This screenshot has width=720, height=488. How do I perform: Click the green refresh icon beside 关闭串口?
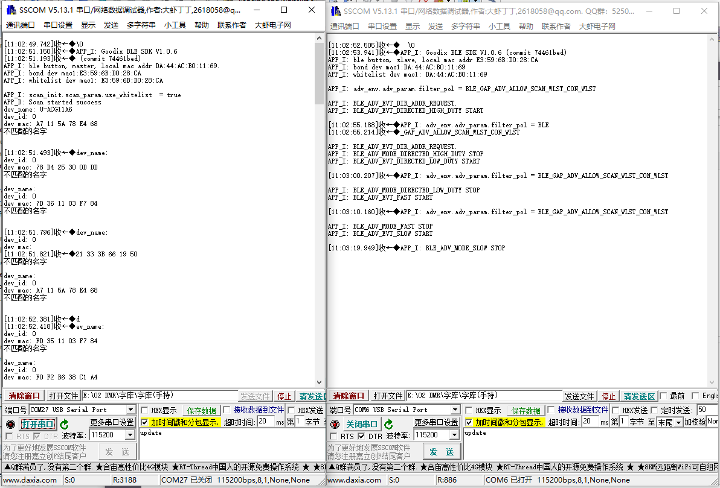pos(388,424)
